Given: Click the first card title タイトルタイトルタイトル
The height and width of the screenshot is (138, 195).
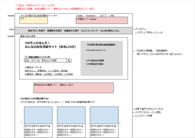Looking at the screenshot, I should [38, 126].
